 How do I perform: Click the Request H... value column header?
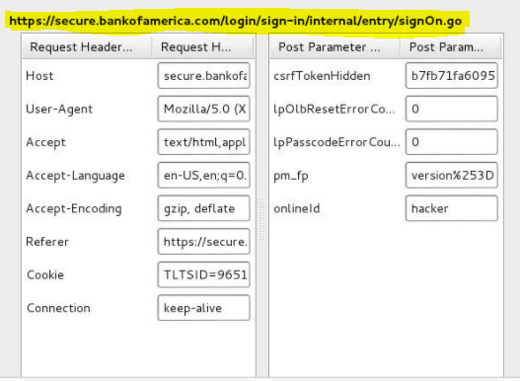tap(203, 47)
